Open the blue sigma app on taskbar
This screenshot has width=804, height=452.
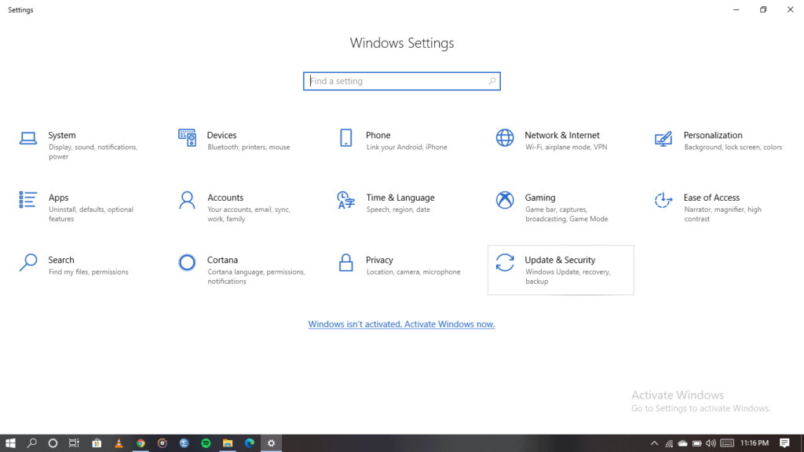click(x=184, y=443)
